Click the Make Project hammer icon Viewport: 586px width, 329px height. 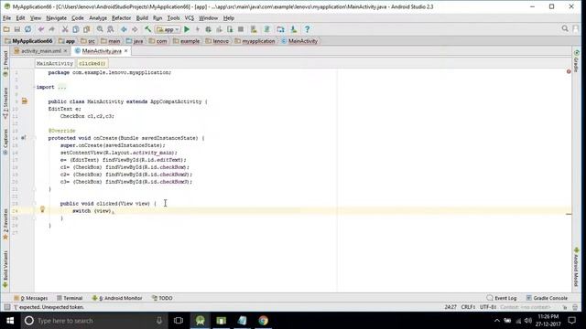(x=148, y=29)
